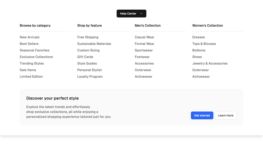
Task: Select Formal Wear in Men's Collection
Action: point(145,44)
